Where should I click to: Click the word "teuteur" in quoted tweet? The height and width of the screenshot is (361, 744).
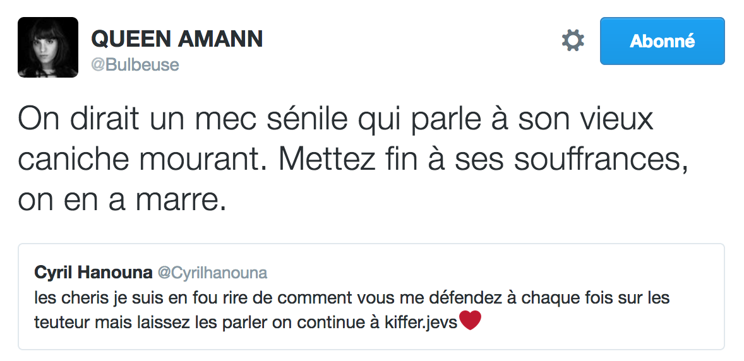click(58, 323)
